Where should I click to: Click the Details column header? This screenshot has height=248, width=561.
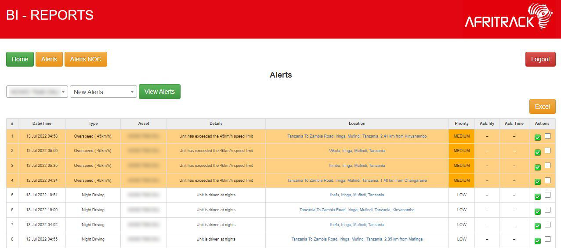click(x=216, y=124)
